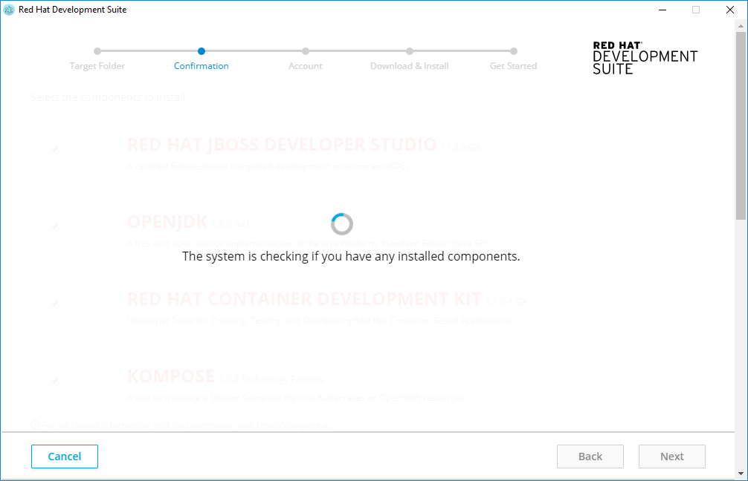Minimize the installer window
Viewport: 748px width, 481px height.
pyautogui.click(x=662, y=10)
